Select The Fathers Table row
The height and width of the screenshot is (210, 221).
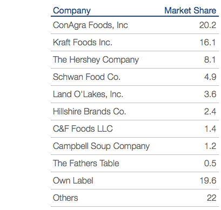click(135, 164)
